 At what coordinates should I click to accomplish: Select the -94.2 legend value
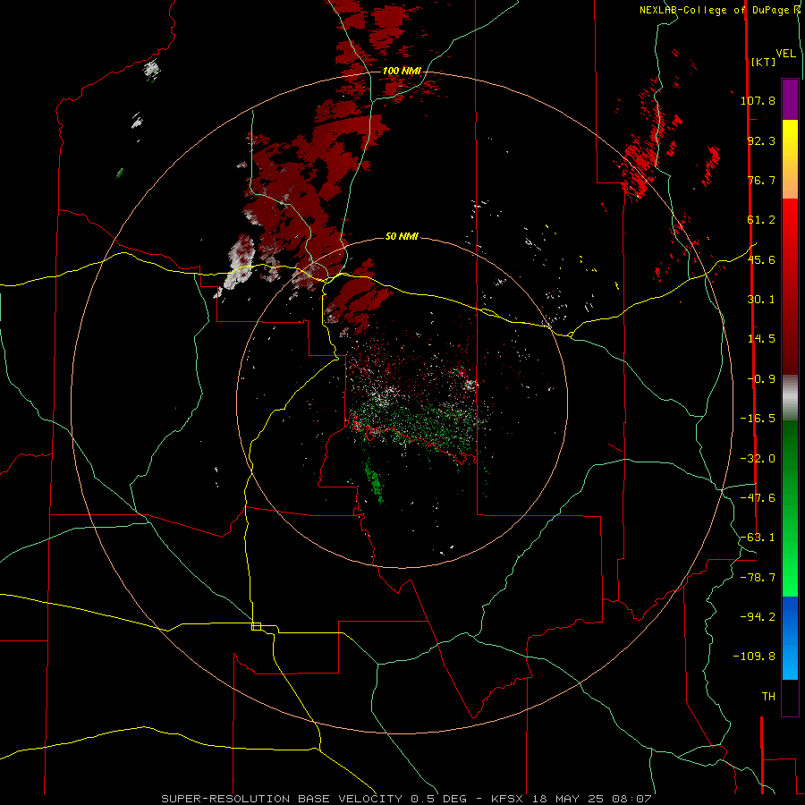(x=758, y=617)
